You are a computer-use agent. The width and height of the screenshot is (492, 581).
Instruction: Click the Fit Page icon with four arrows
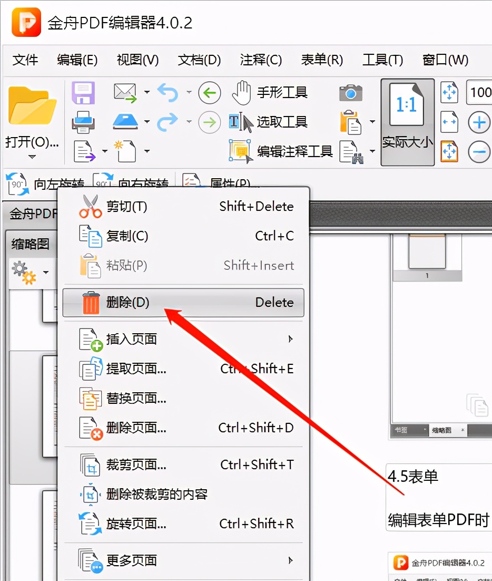click(449, 92)
